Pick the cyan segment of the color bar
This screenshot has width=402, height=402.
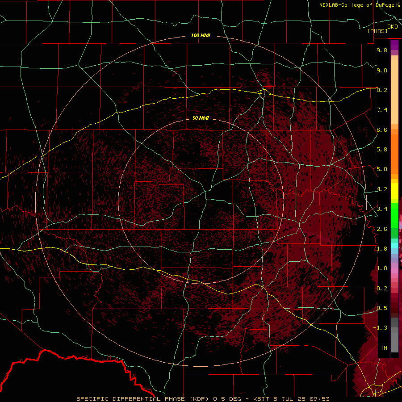tap(394, 246)
